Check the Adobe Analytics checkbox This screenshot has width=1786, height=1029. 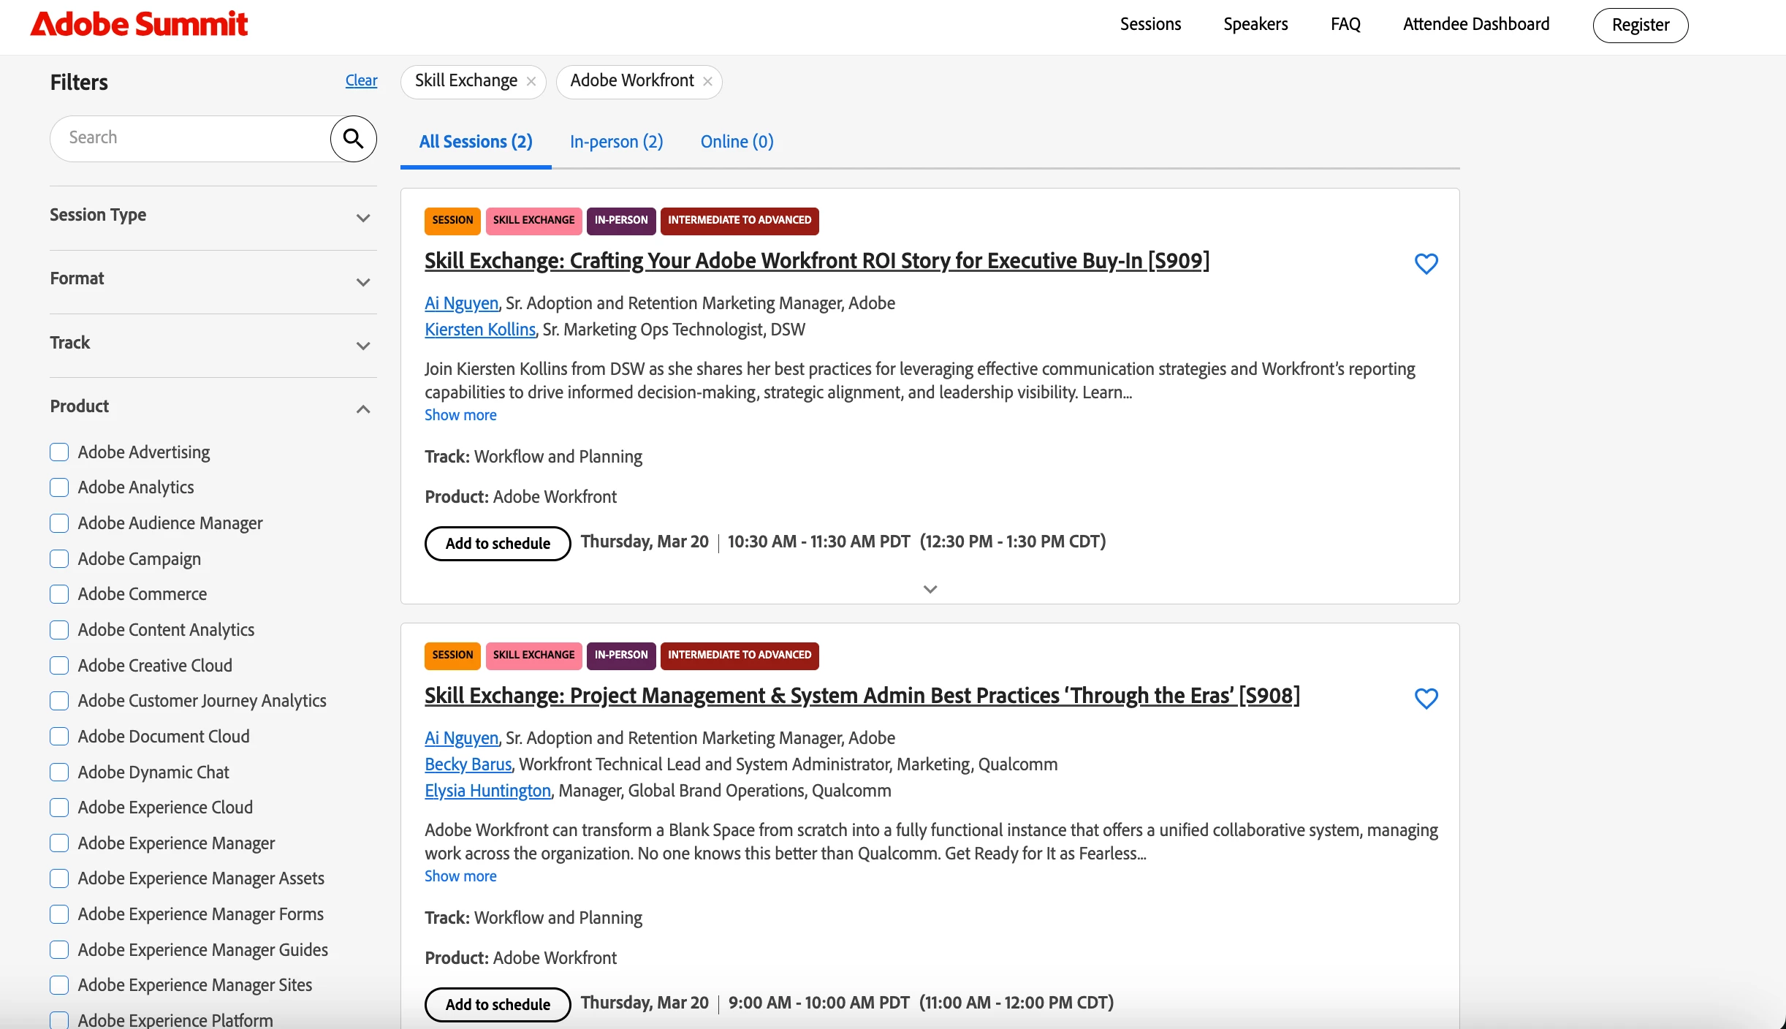point(59,487)
